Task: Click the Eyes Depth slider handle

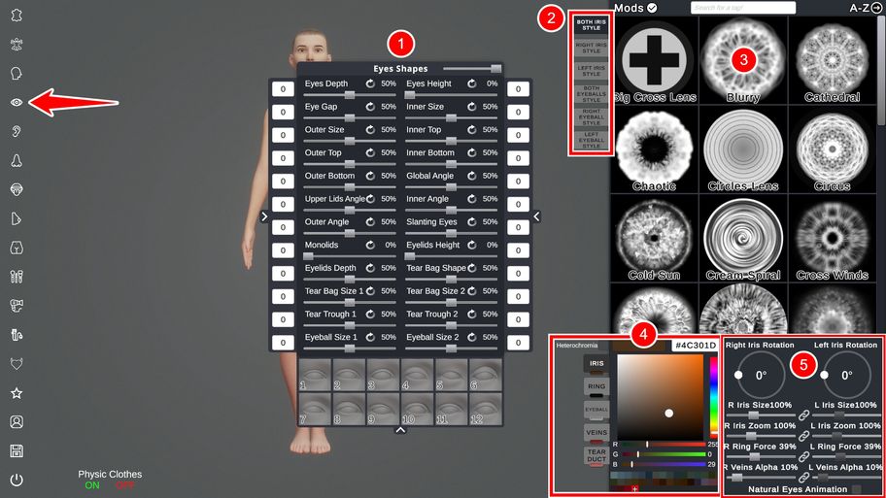Action: [350, 95]
